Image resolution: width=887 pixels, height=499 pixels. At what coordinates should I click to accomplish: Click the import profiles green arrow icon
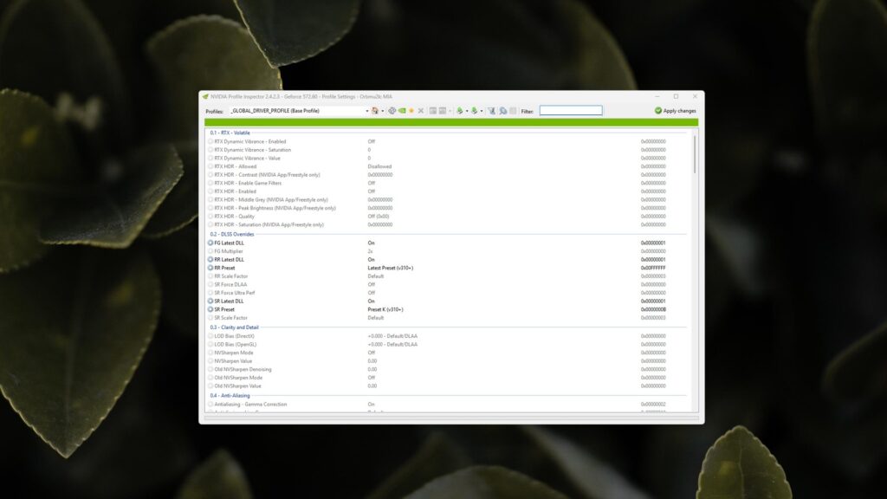click(475, 111)
